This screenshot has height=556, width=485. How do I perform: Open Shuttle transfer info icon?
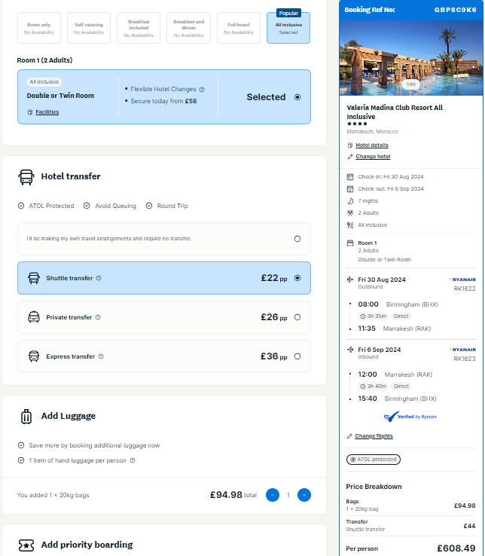99,278
